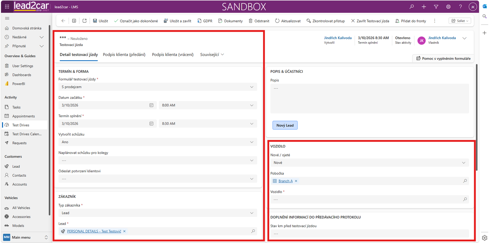Image resolution: width=490 pixels, height=243 pixels.
Task: Click the Stav km před testovací jízdou field
Action: coord(370,234)
